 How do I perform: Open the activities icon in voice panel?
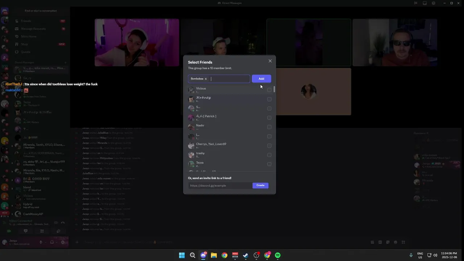point(42,231)
